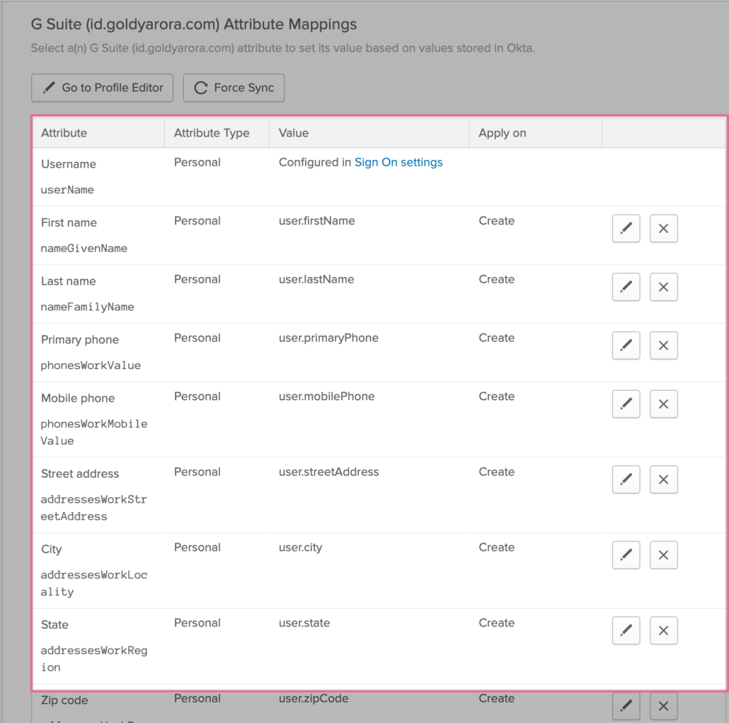
Task: Remove the Mobile phone mapping
Action: click(x=663, y=404)
